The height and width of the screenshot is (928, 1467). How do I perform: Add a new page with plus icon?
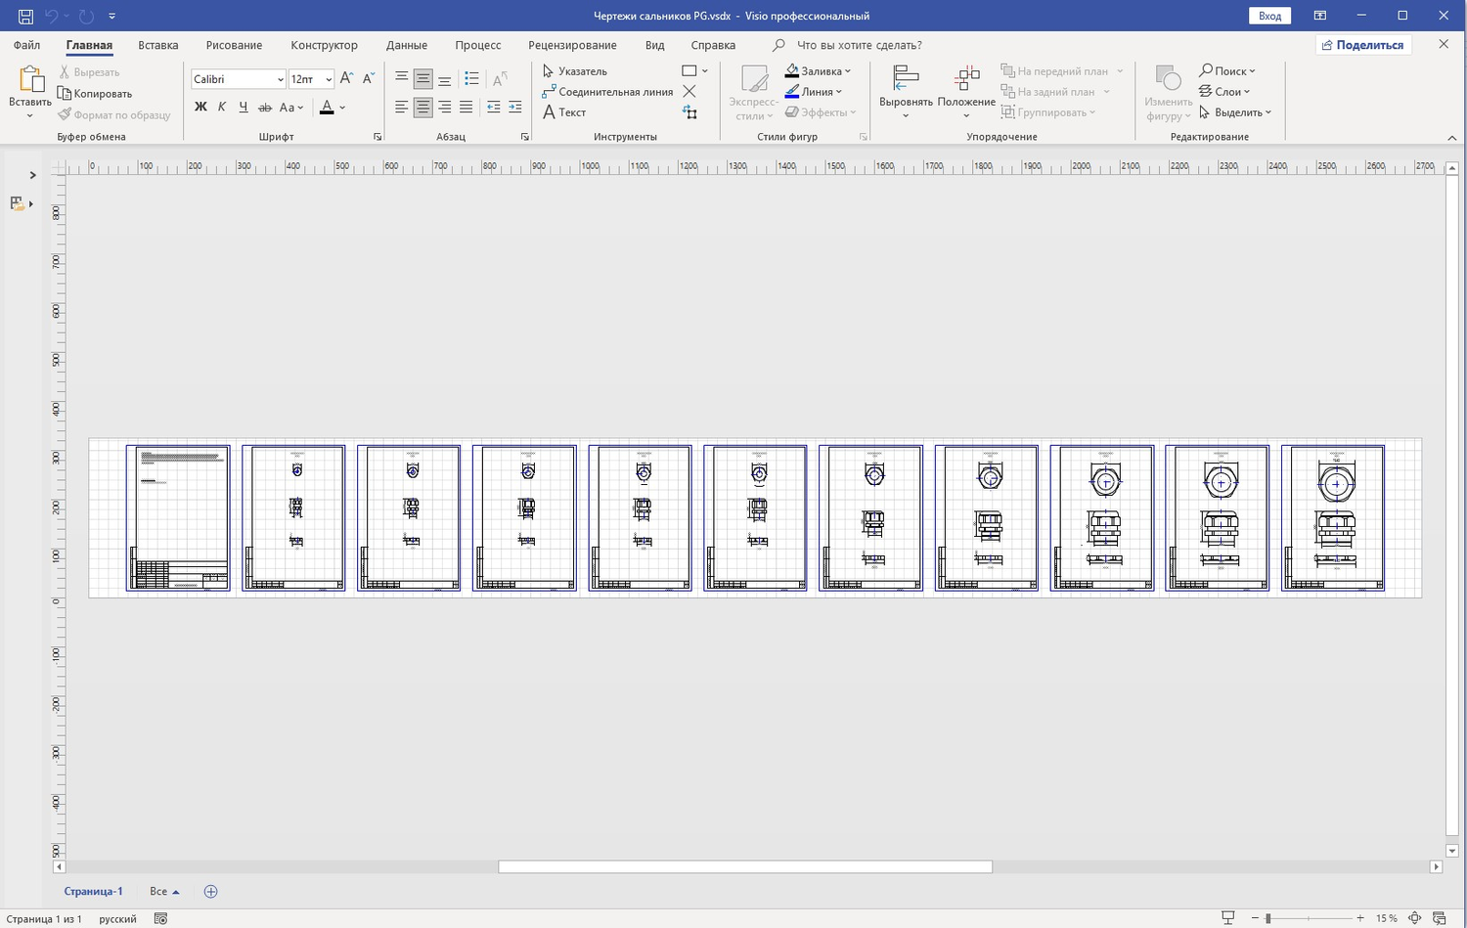[210, 891]
